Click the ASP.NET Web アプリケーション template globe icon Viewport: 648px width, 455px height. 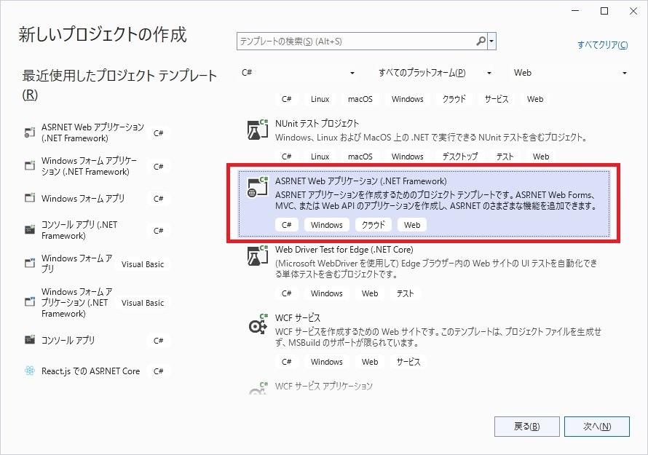[258, 187]
